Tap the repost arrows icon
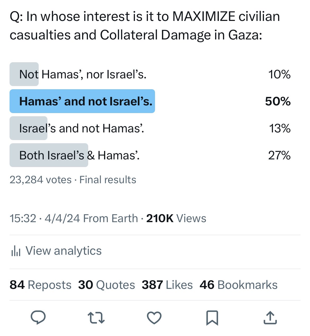This screenshot has height=336, width=310. point(96,318)
